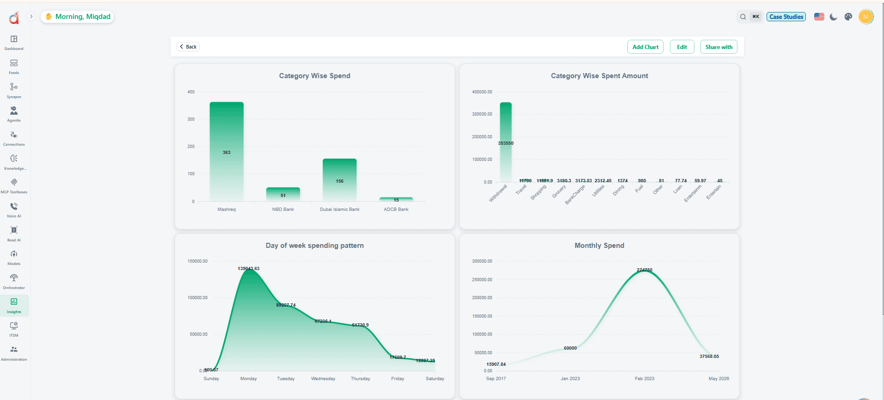Open MCP Toolboxes in the sidebar

click(x=14, y=186)
